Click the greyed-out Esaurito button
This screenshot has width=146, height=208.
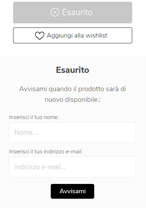pyautogui.click(x=72, y=13)
